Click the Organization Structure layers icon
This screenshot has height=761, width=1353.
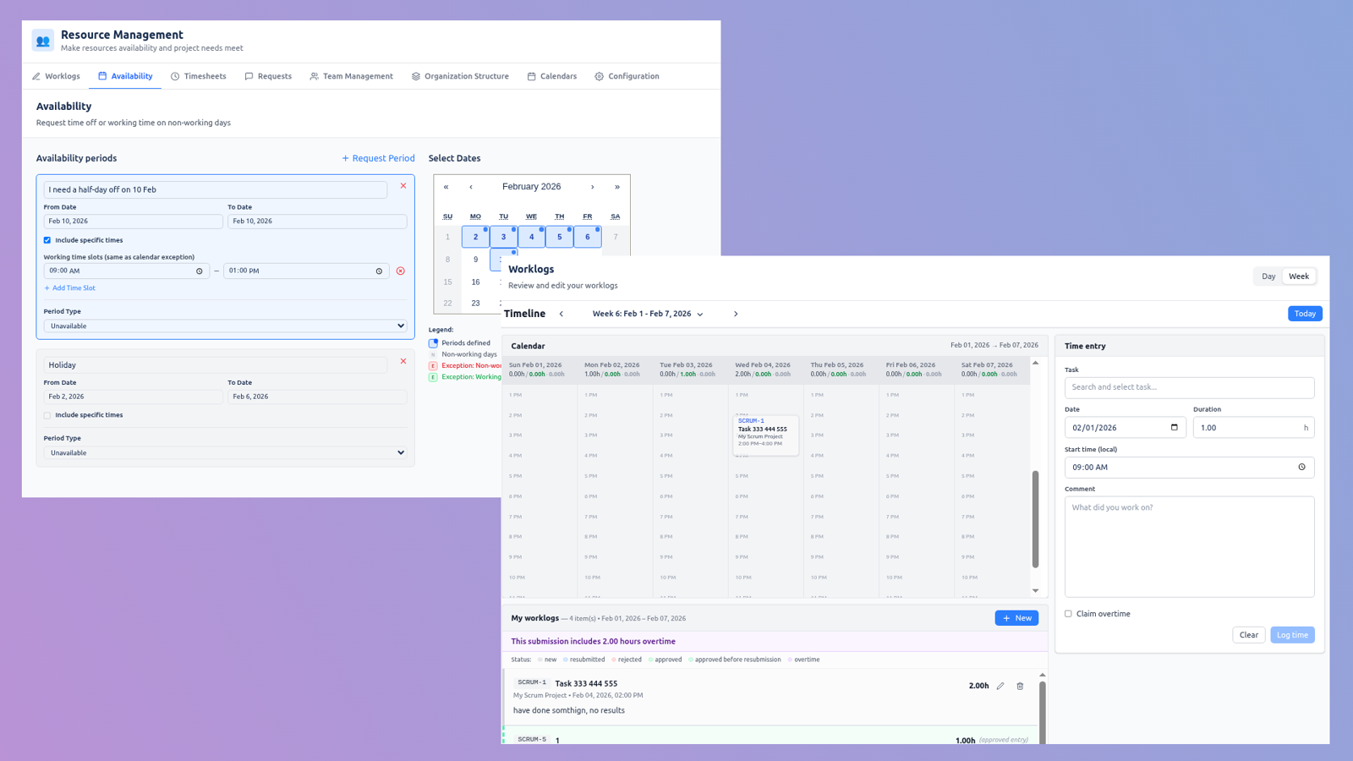pos(414,76)
